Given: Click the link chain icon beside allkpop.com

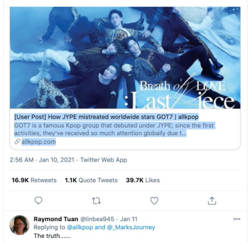Looking at the screenshot, I should pyautogui.click(x=17, y=142).
